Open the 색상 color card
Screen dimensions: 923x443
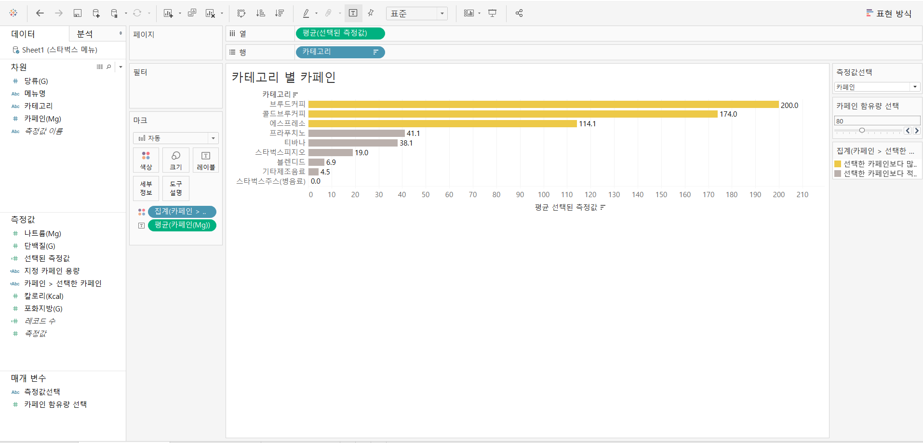146,161
